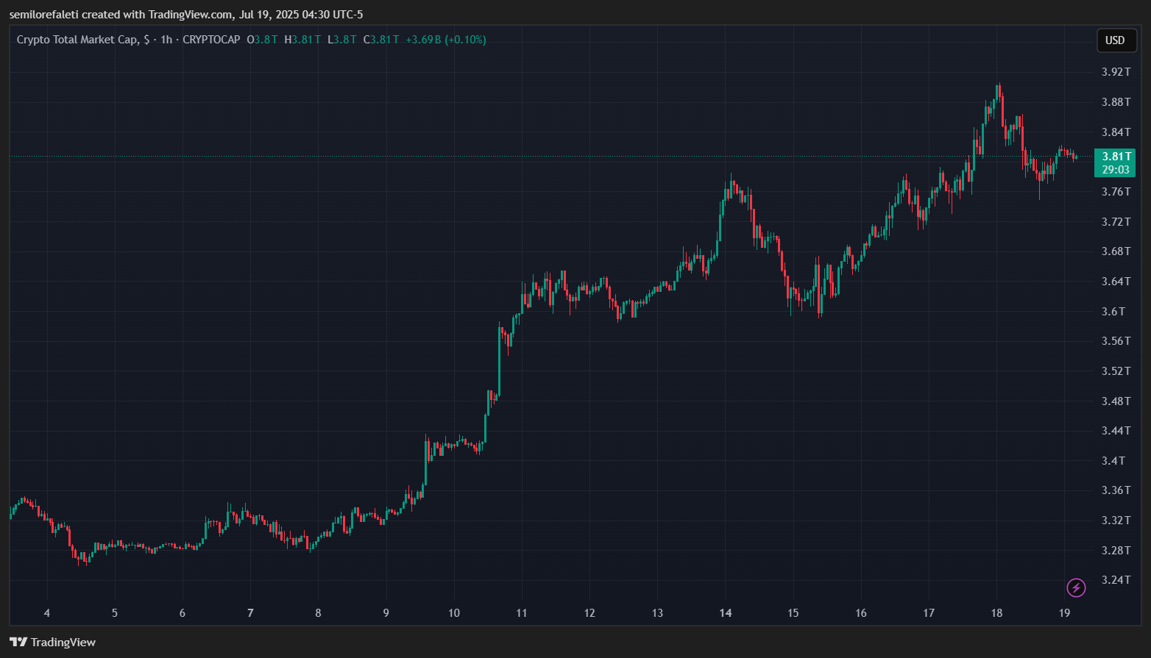Click the Crypto Total Market Cap title
This screenshot has height=658, width=1151.
pyautogui.click(x=77, y=40)
